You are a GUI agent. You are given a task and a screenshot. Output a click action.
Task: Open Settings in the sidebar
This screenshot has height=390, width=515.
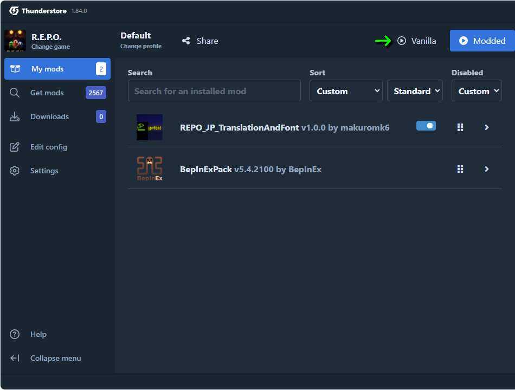(57, 171)
